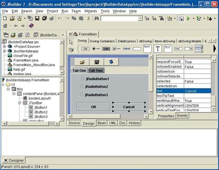Collapse the contentPane node
The image size is (219, 170).
tap(14, 94)
